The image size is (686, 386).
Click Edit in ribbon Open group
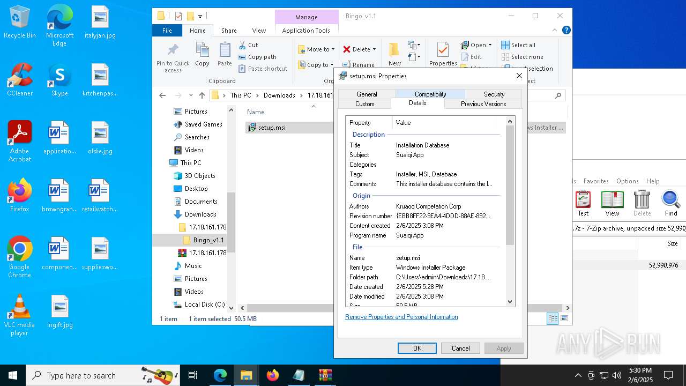pos(472,57)
